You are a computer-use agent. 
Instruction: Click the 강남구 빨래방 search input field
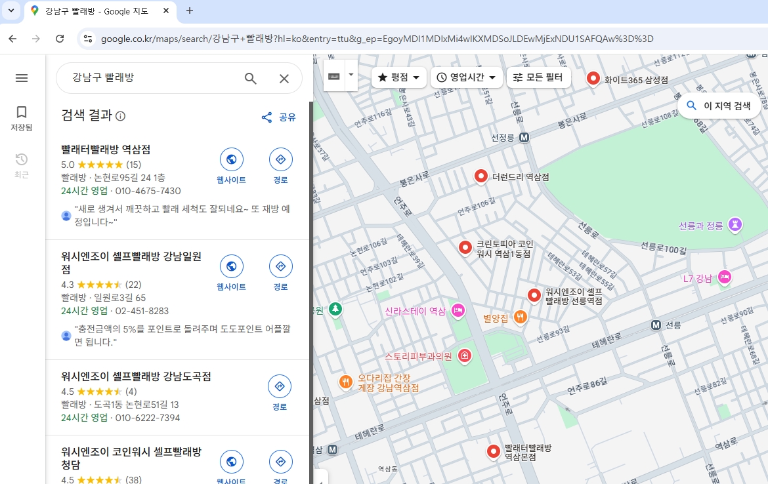point(151,78)
